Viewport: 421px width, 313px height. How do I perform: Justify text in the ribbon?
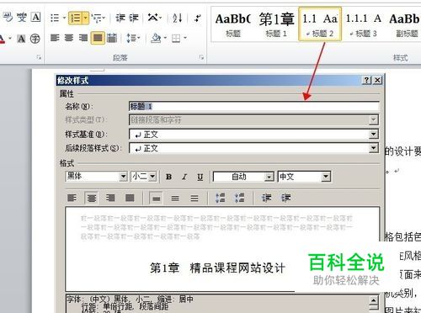pos(98,38)
